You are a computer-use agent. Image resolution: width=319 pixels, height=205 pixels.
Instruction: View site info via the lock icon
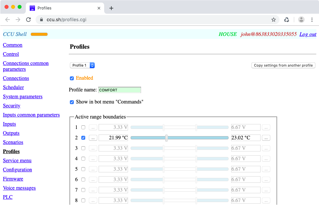pyautogui.click(x=41, y=20)
